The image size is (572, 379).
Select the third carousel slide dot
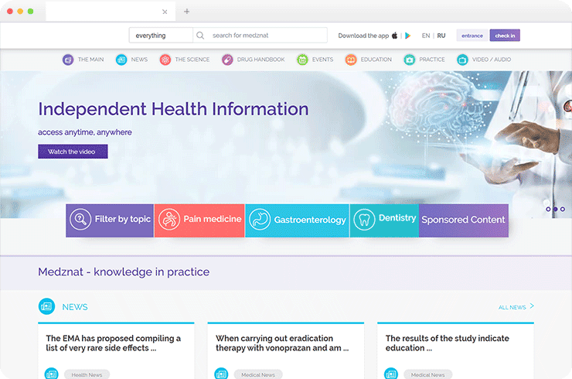coord(563,209)
